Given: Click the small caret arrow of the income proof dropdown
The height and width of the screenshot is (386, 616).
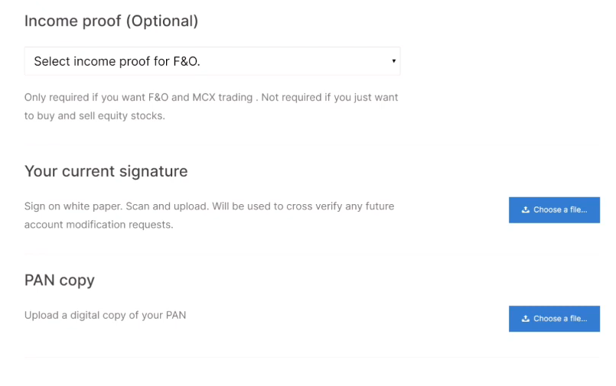Looking at the screenshot, I should 393,61.
